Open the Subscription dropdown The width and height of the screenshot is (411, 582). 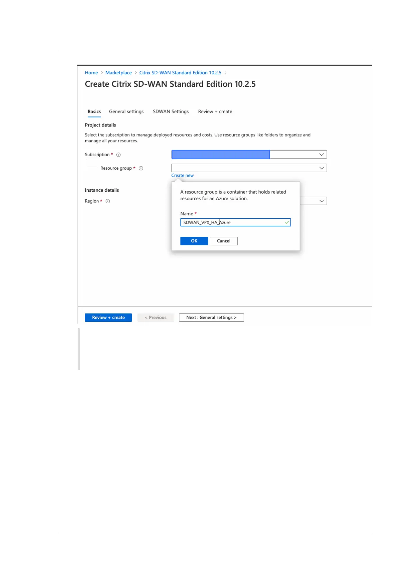pyautogui.click(x=249, y=154)
